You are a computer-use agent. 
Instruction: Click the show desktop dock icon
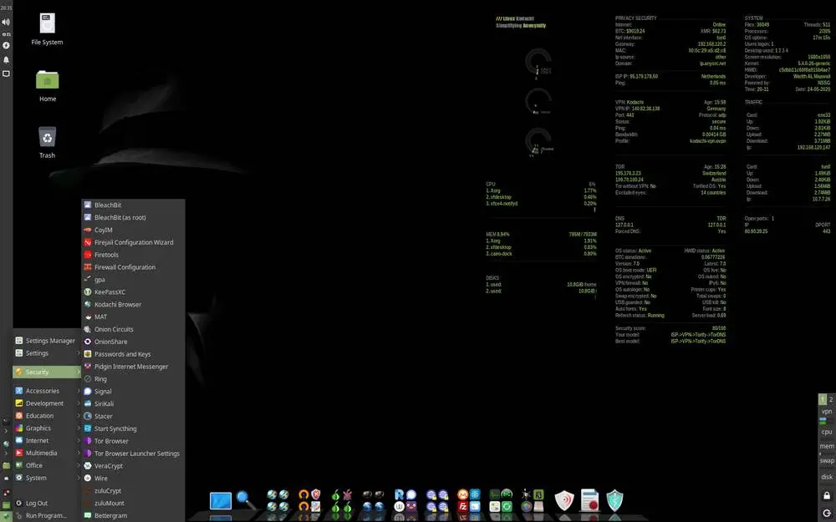point(220,501)
